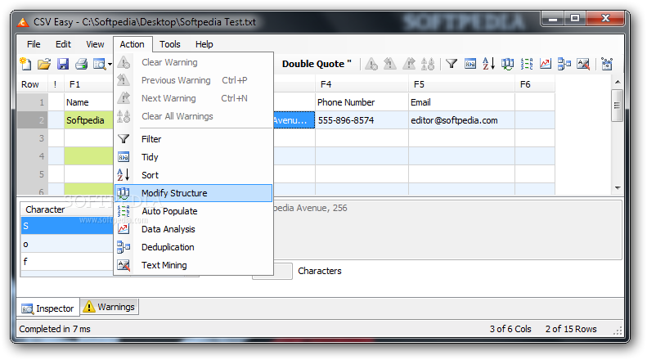Viewport: 647px width, 360px height.
Task: Click the Clear Warning toolbar icon
Action: click(371, 64)
